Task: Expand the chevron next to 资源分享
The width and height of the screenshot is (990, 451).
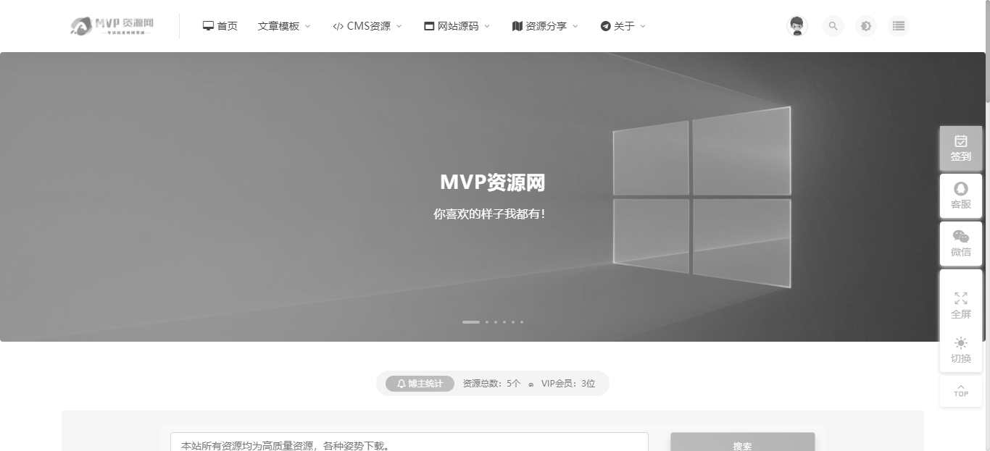Action: click(x=575, y=26)
